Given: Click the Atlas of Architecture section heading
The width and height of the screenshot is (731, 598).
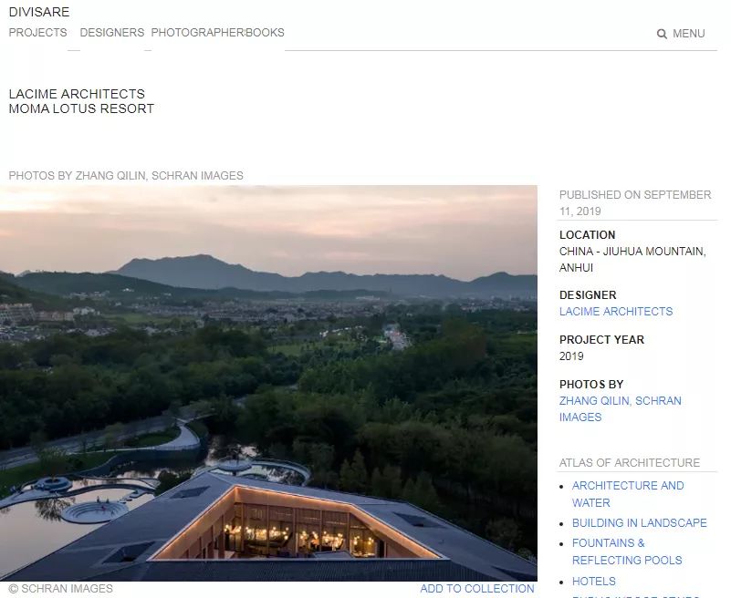Looking at the screenshot, I should click(630, 463).
